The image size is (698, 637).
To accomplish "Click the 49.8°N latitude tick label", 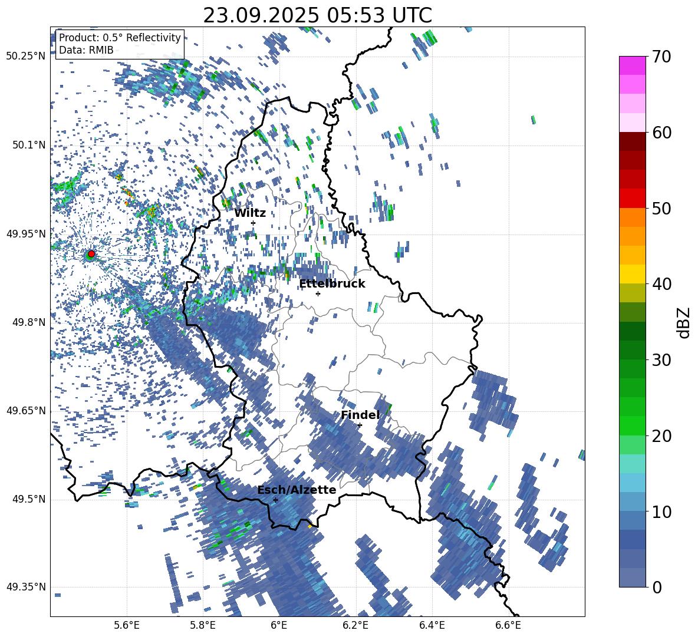I will click(x=28, y=322).
